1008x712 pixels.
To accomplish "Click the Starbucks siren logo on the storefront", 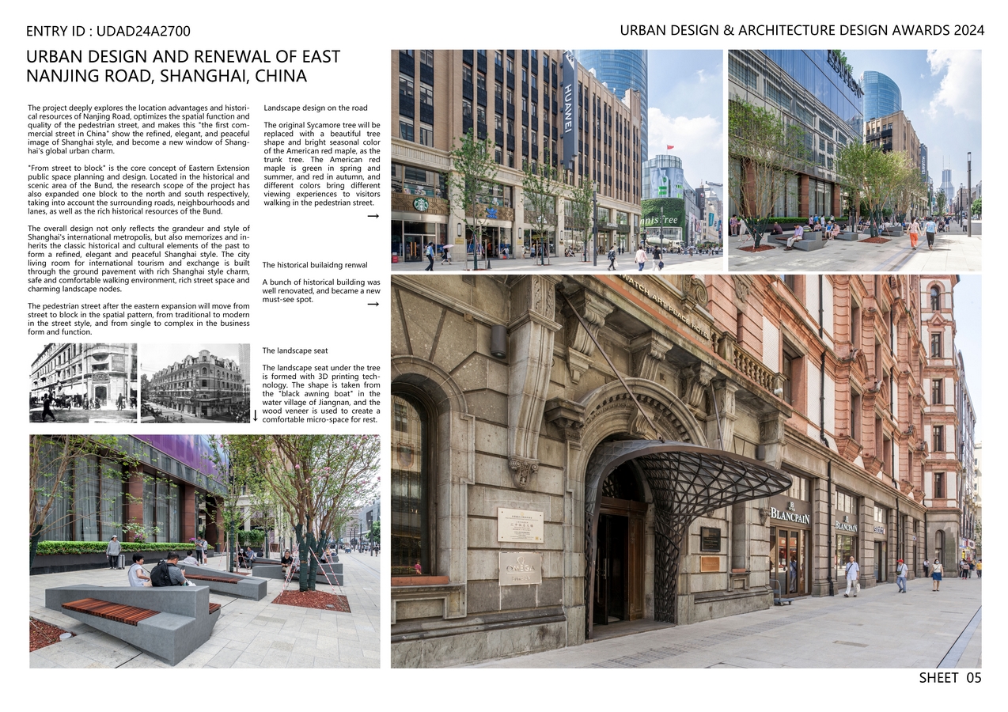I will click(419, 203).
